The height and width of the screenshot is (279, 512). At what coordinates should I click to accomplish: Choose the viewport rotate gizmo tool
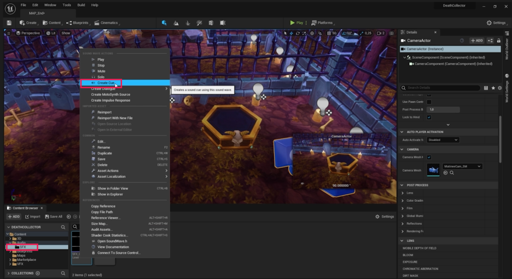(x=298, y=33)
